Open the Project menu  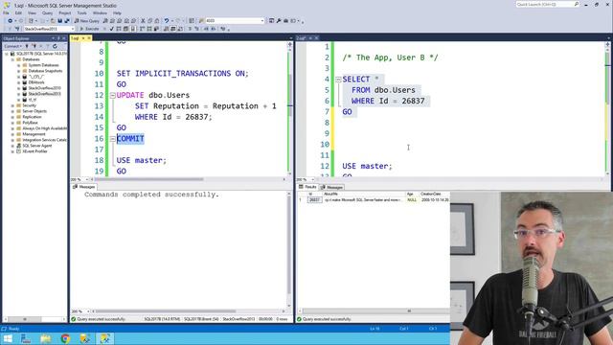click(65, 12)
